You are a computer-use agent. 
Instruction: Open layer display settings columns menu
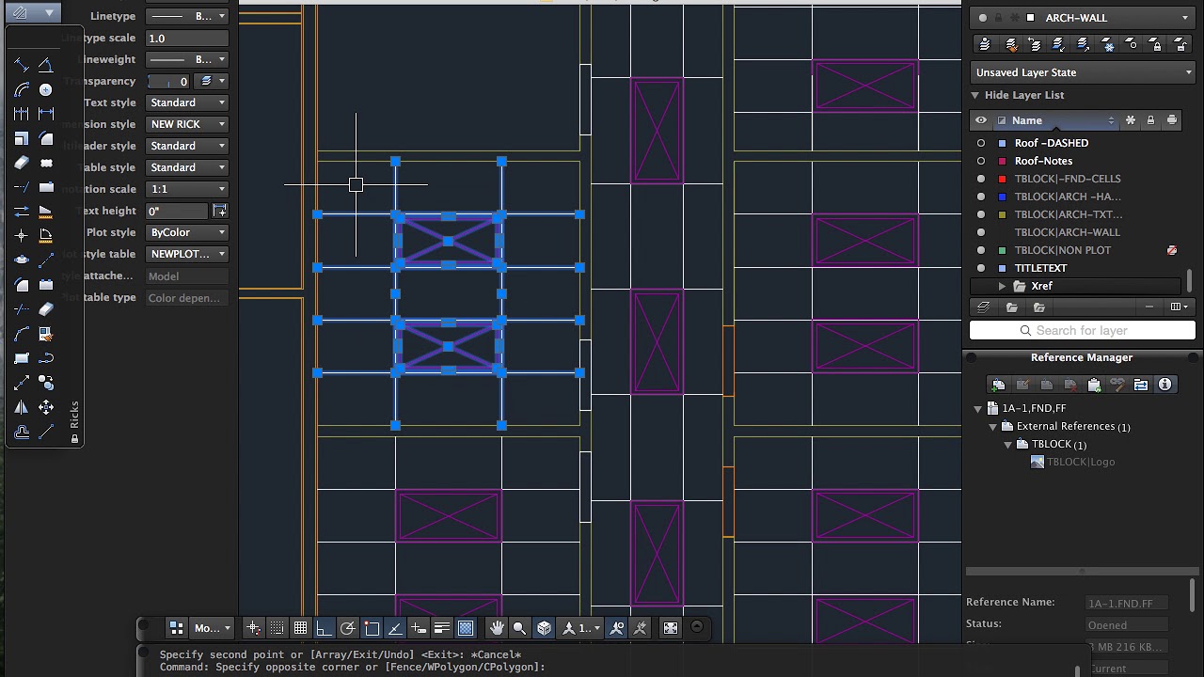pyautogui.click(x=1179, y=307)
